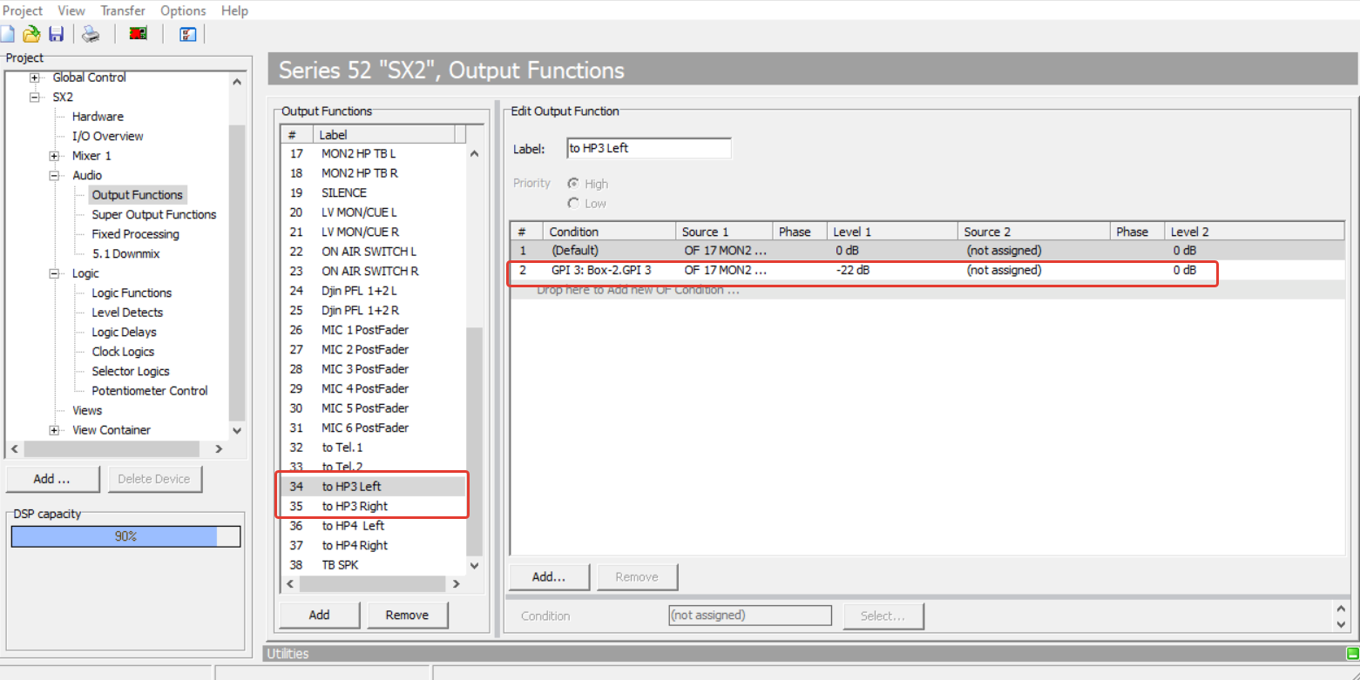Click the red-green circuit board transfer icon
This screenshot has width=1360, height=680.
[x=138, y=34]
